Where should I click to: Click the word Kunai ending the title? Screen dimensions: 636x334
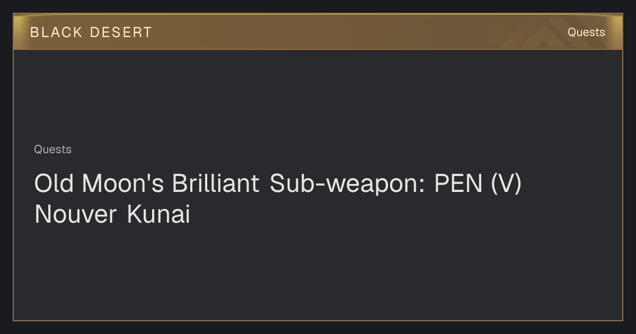(158, 215)
